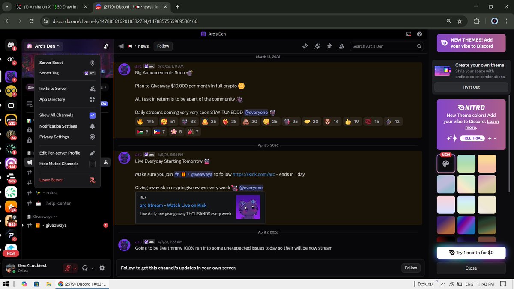Open App Directory from server menu
This screenshot has width=514, height=289.
(x=67, y=99)
